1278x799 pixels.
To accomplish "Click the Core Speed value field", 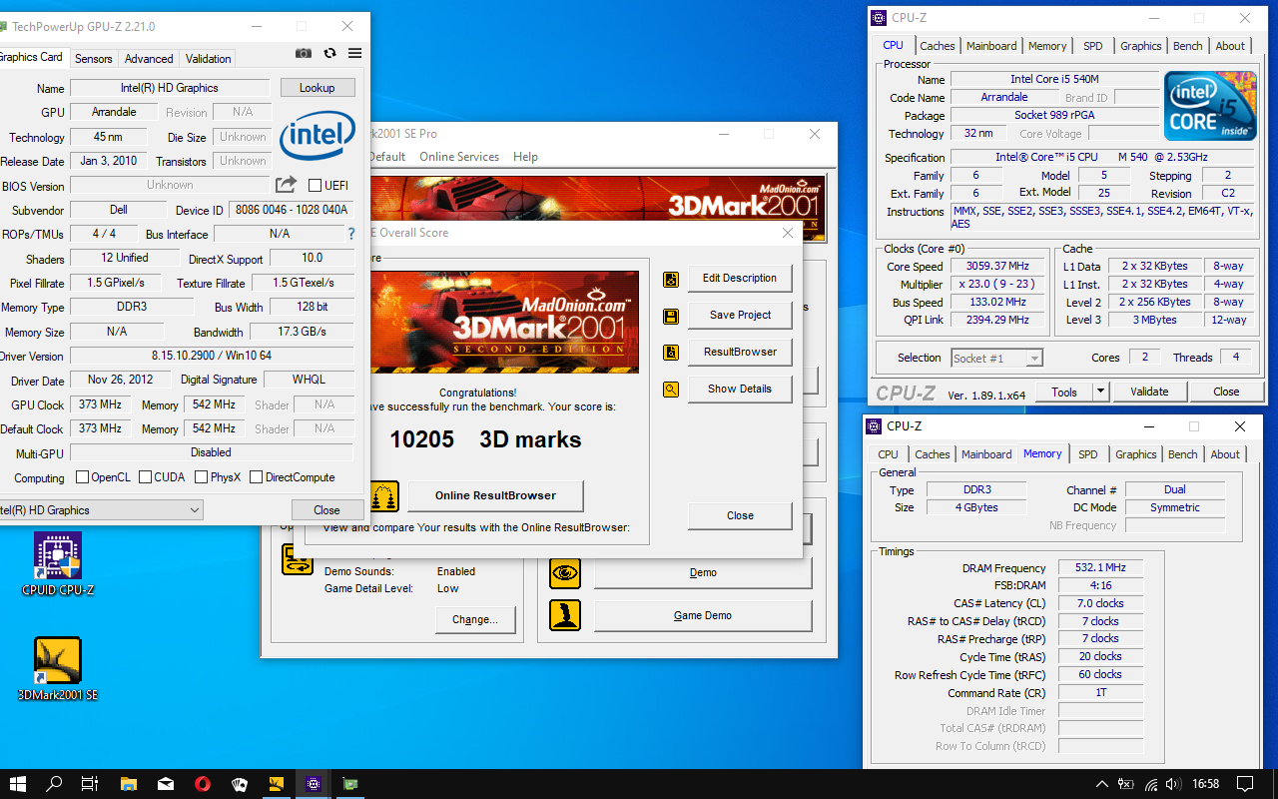I will (997, 267).
